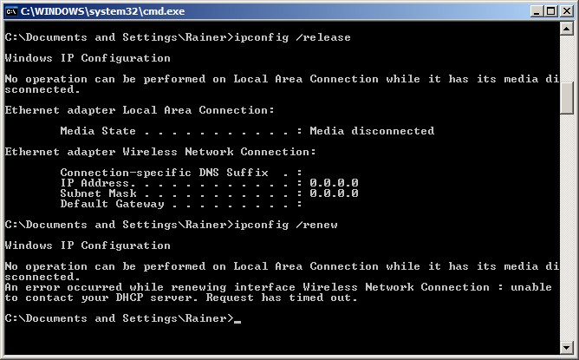Image resolution: width=579 pixels, height=360 pixels.
Task: Close the cmd.exe window
Action: point(567,11)
